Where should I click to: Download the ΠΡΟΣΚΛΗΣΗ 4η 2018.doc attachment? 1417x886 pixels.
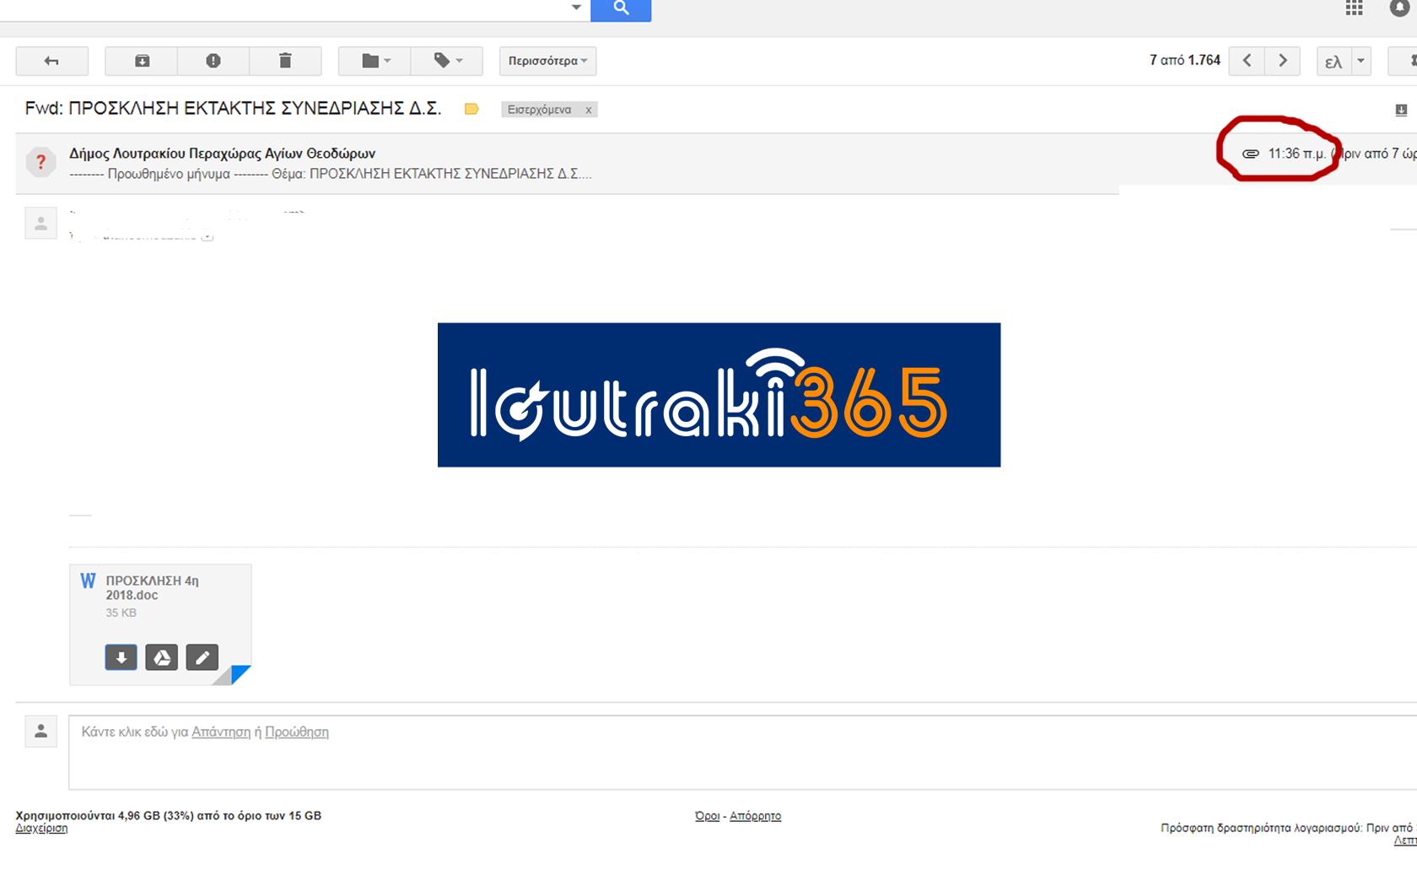click(x=121, y=657)
